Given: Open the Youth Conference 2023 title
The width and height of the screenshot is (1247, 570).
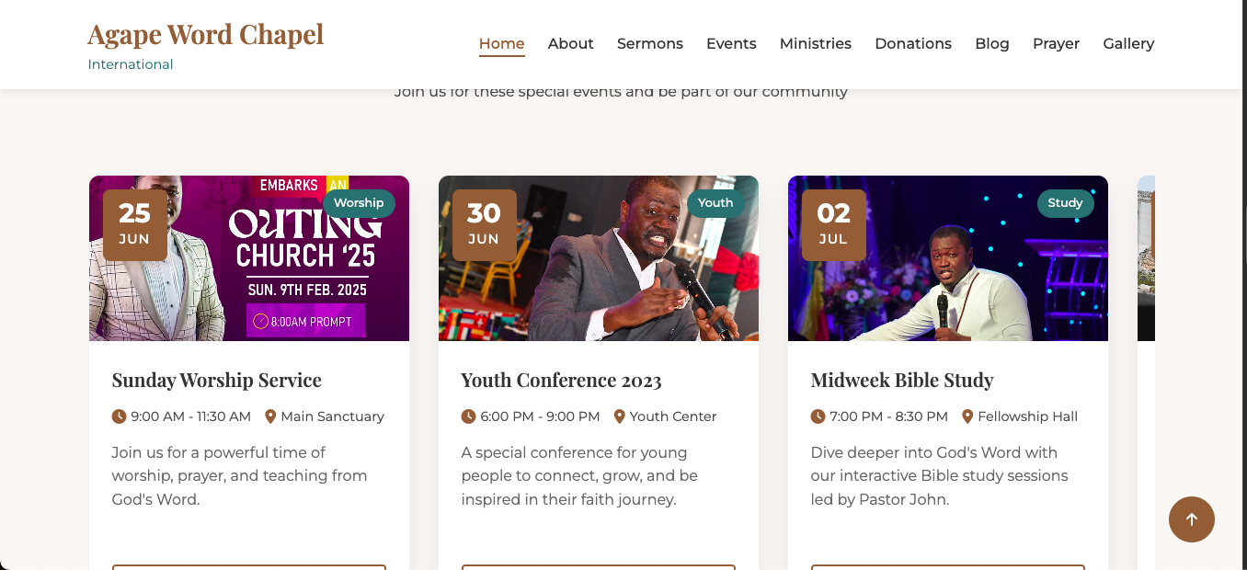Looking at the screenshot, I should 561,380.
